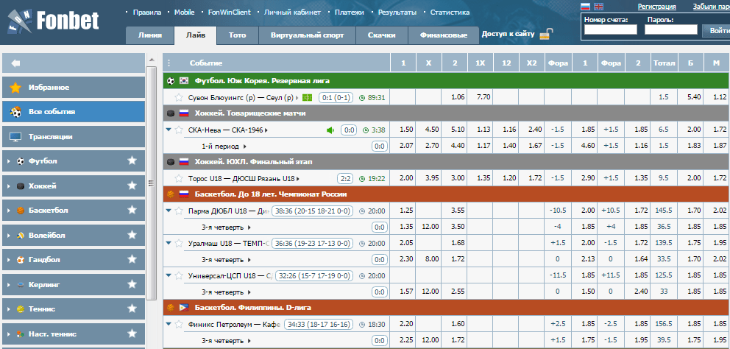Screen dimensions: 730x349
Task: Expand the Хоккей category in sidebar
Action: pyautogui.click(x=8, y=186)
